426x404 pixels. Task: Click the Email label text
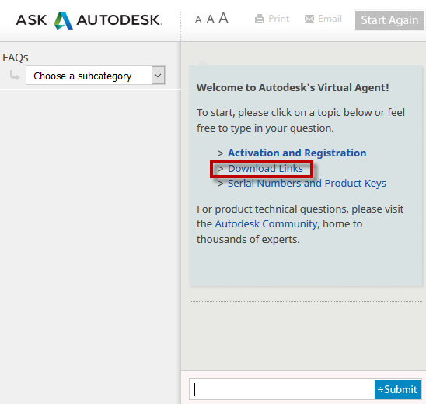(330, 19)
